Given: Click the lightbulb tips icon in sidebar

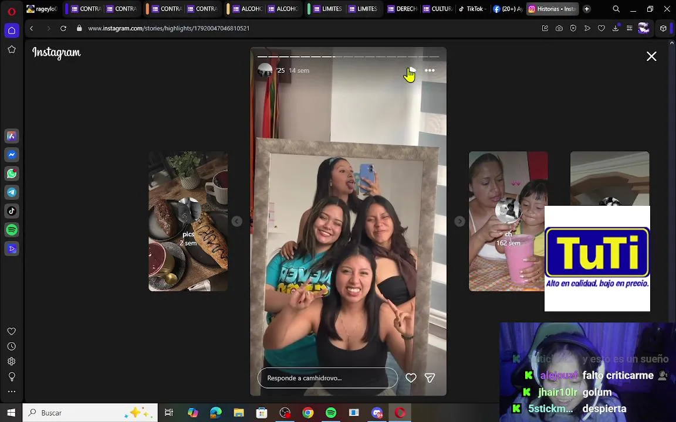Looking at the screenshot, I should (x=12, y=376).
